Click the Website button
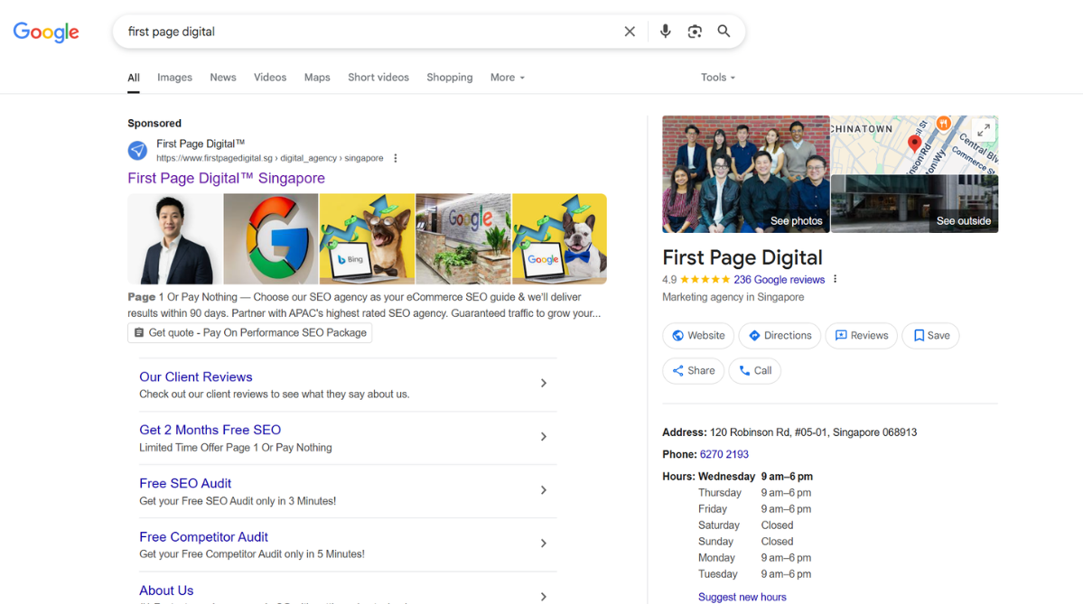This screenshot has height=604, width=1083. point(698,336)
